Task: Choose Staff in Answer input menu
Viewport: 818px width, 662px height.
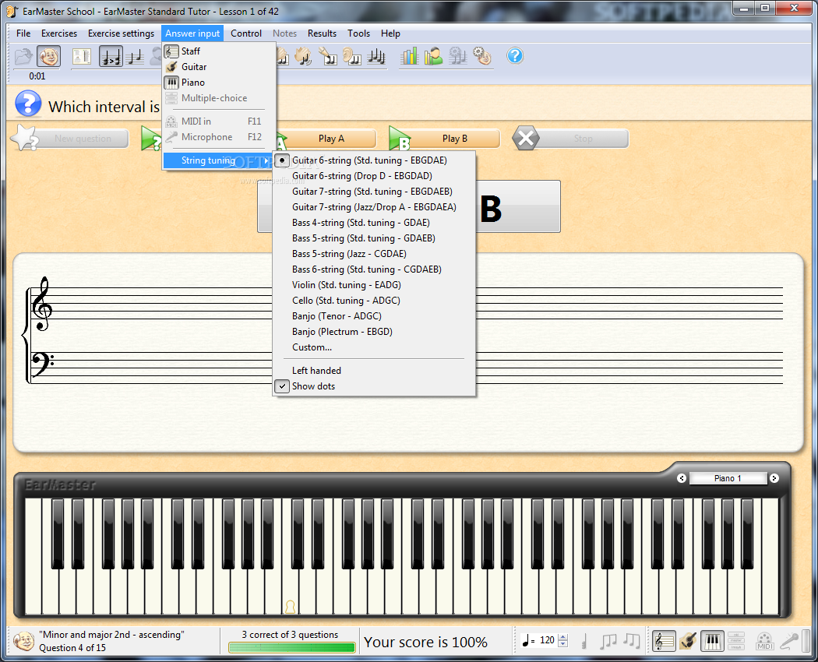Action: pos(218,51)
